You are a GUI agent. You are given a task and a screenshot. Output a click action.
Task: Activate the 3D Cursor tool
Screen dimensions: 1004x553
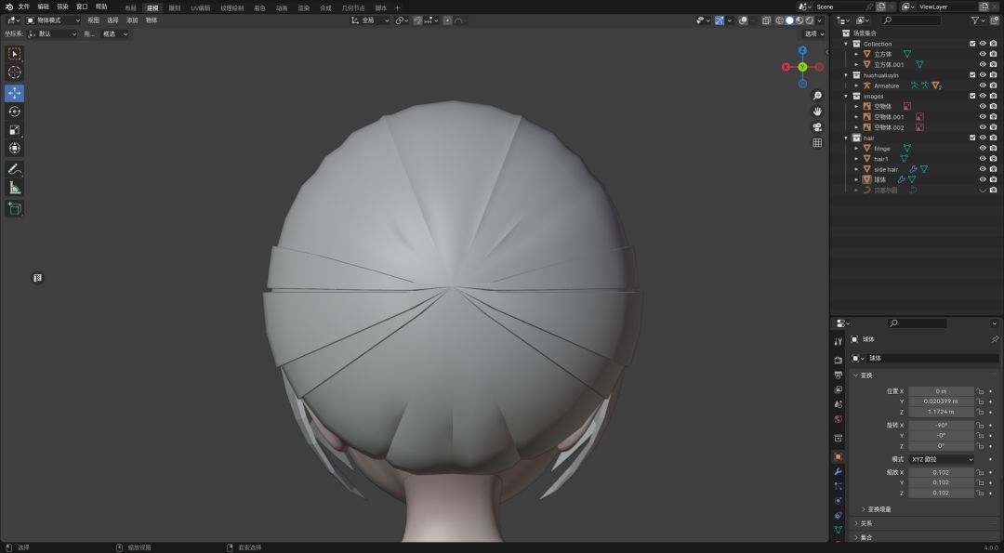(x=14, y=72)
